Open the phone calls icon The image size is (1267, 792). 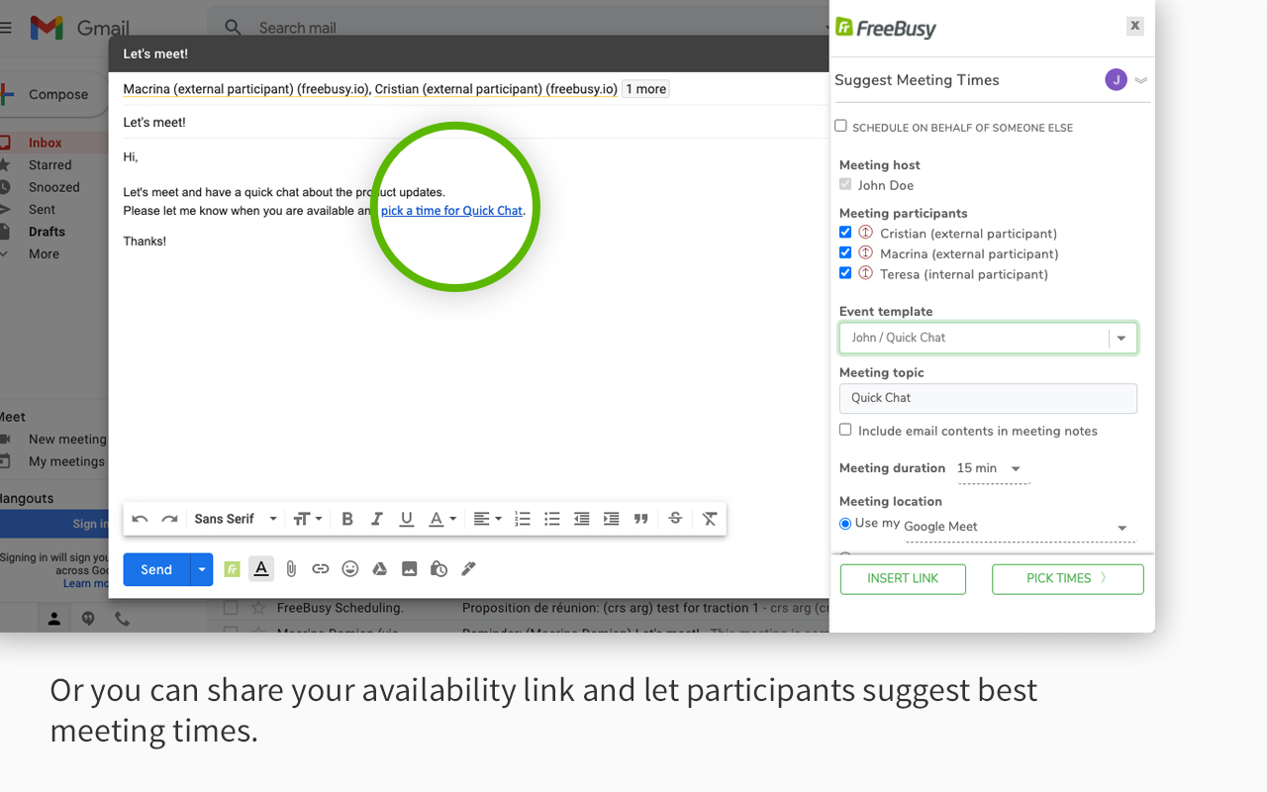[122, 619]
